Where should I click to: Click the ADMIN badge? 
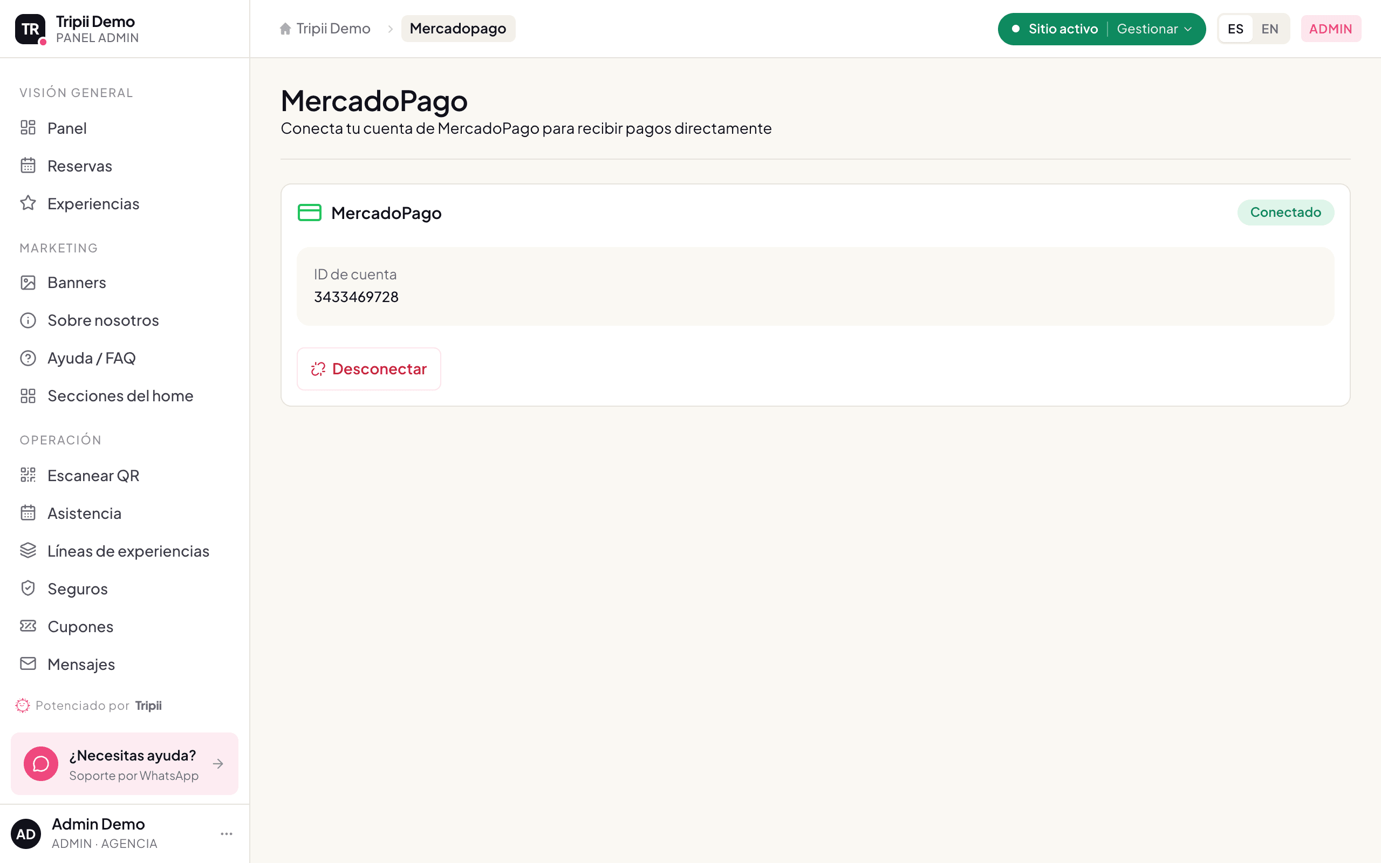(x=1331, y=29)
